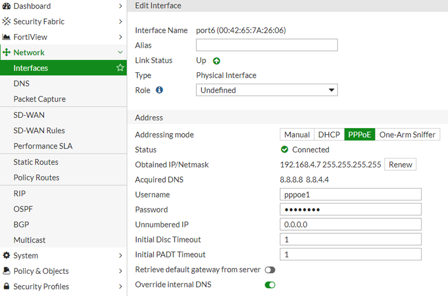Click the Security Profiles lock icon
This screenshot has height=296, width=448.
[x=6, y=286]
